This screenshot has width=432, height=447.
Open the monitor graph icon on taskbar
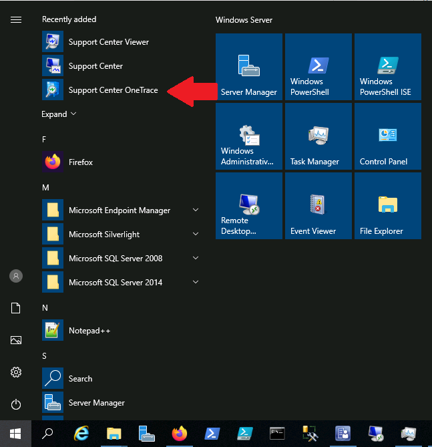[x=408, y=434]
